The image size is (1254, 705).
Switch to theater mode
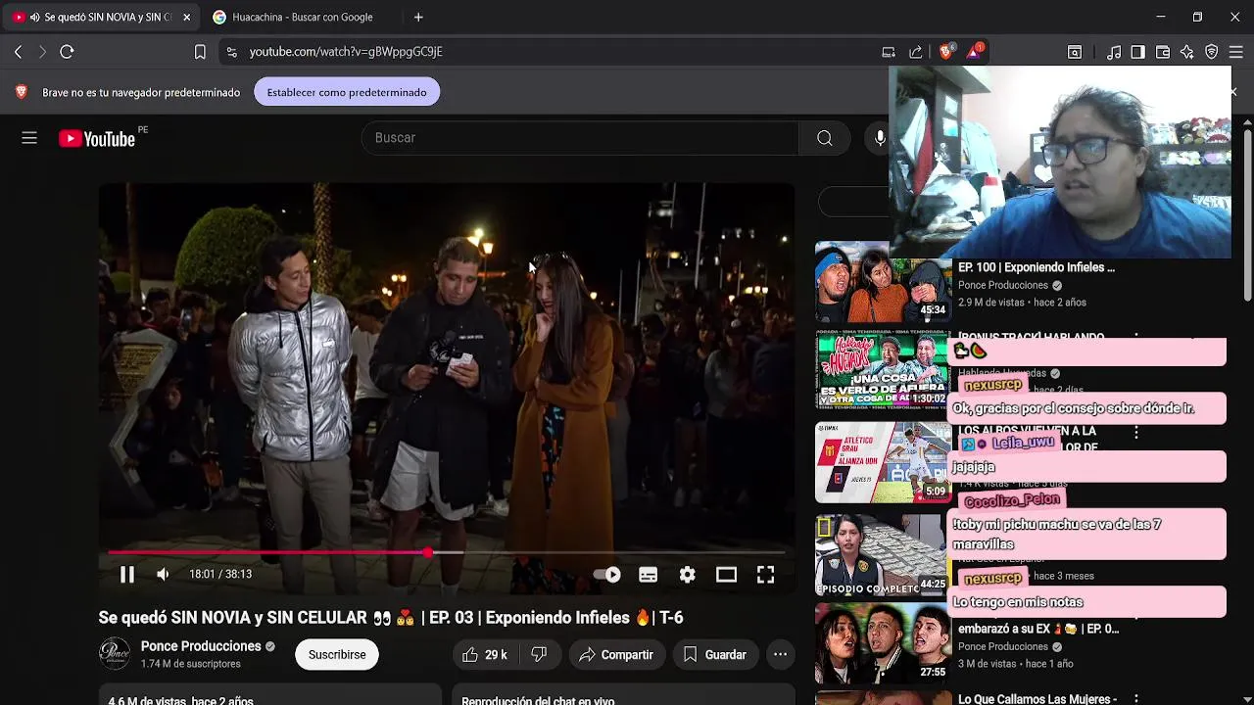tap(726, 575)
